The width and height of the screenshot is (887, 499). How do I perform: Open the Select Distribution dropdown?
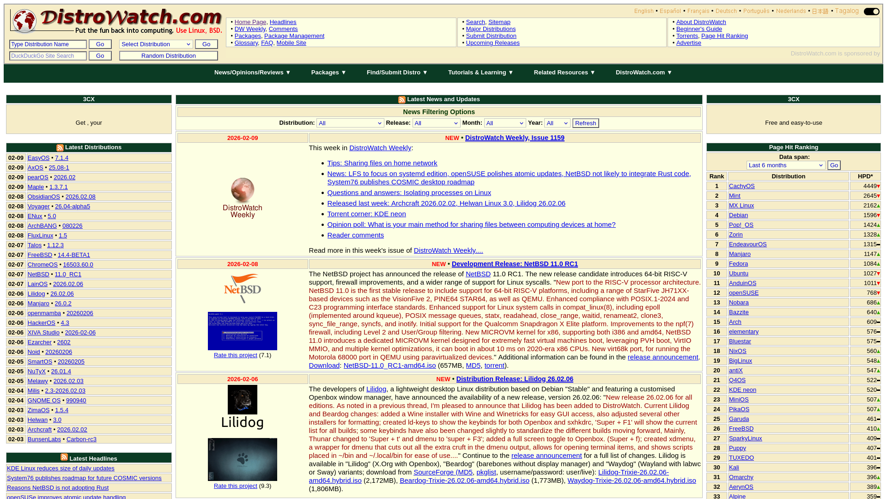click(156, 44)
